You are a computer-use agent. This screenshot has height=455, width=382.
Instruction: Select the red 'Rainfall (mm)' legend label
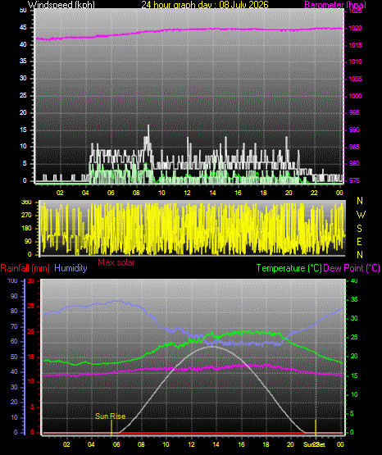pyautogui.click(x=25, y=268)
